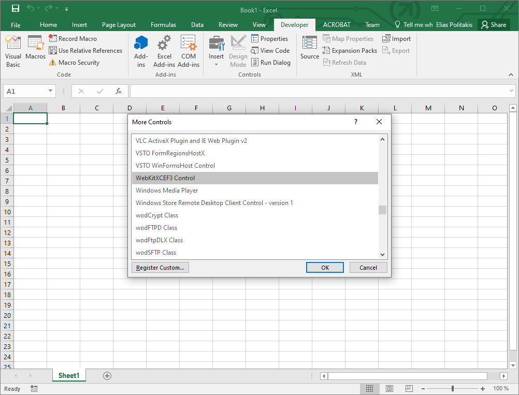Switch to the Formulas tab

coord(163,25)
